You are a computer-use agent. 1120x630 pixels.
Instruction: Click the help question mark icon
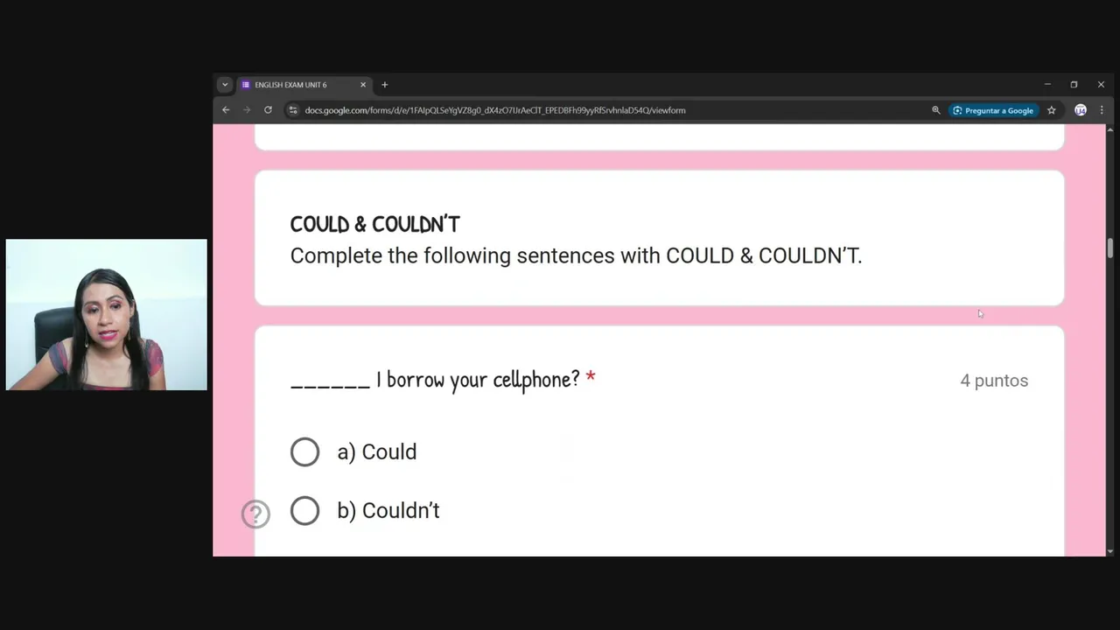(x=255, y=514)
